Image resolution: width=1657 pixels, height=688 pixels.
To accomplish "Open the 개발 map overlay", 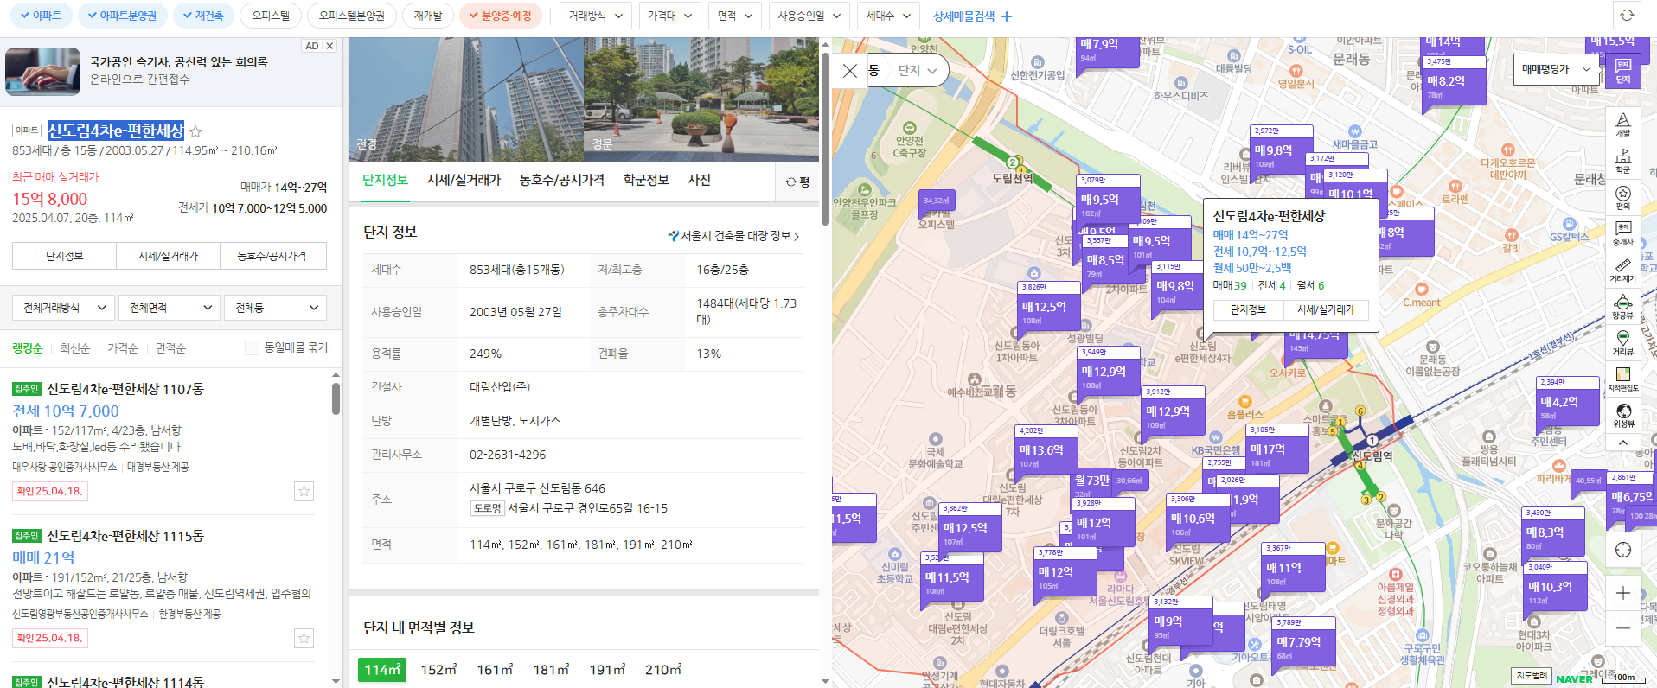I will (x=1623, y=124).
